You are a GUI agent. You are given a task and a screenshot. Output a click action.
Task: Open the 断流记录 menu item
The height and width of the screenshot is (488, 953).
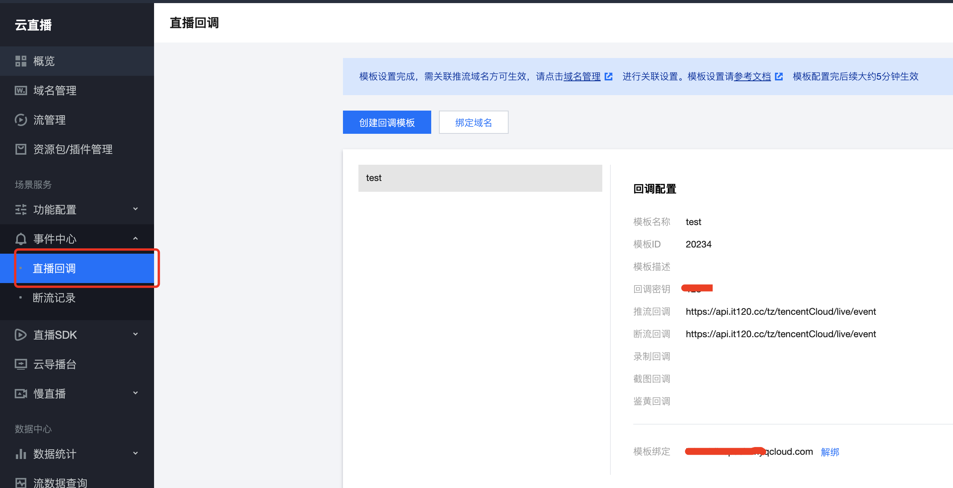point(54,298)
